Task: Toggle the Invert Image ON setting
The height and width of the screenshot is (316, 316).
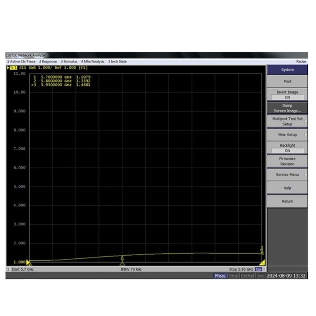Action: 287,95
